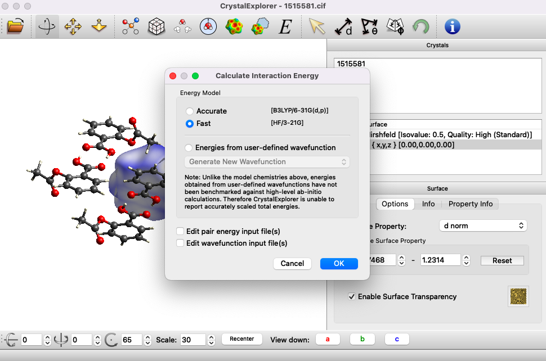Click the ball-and-stick molecule icon

[x=130, y=26]
